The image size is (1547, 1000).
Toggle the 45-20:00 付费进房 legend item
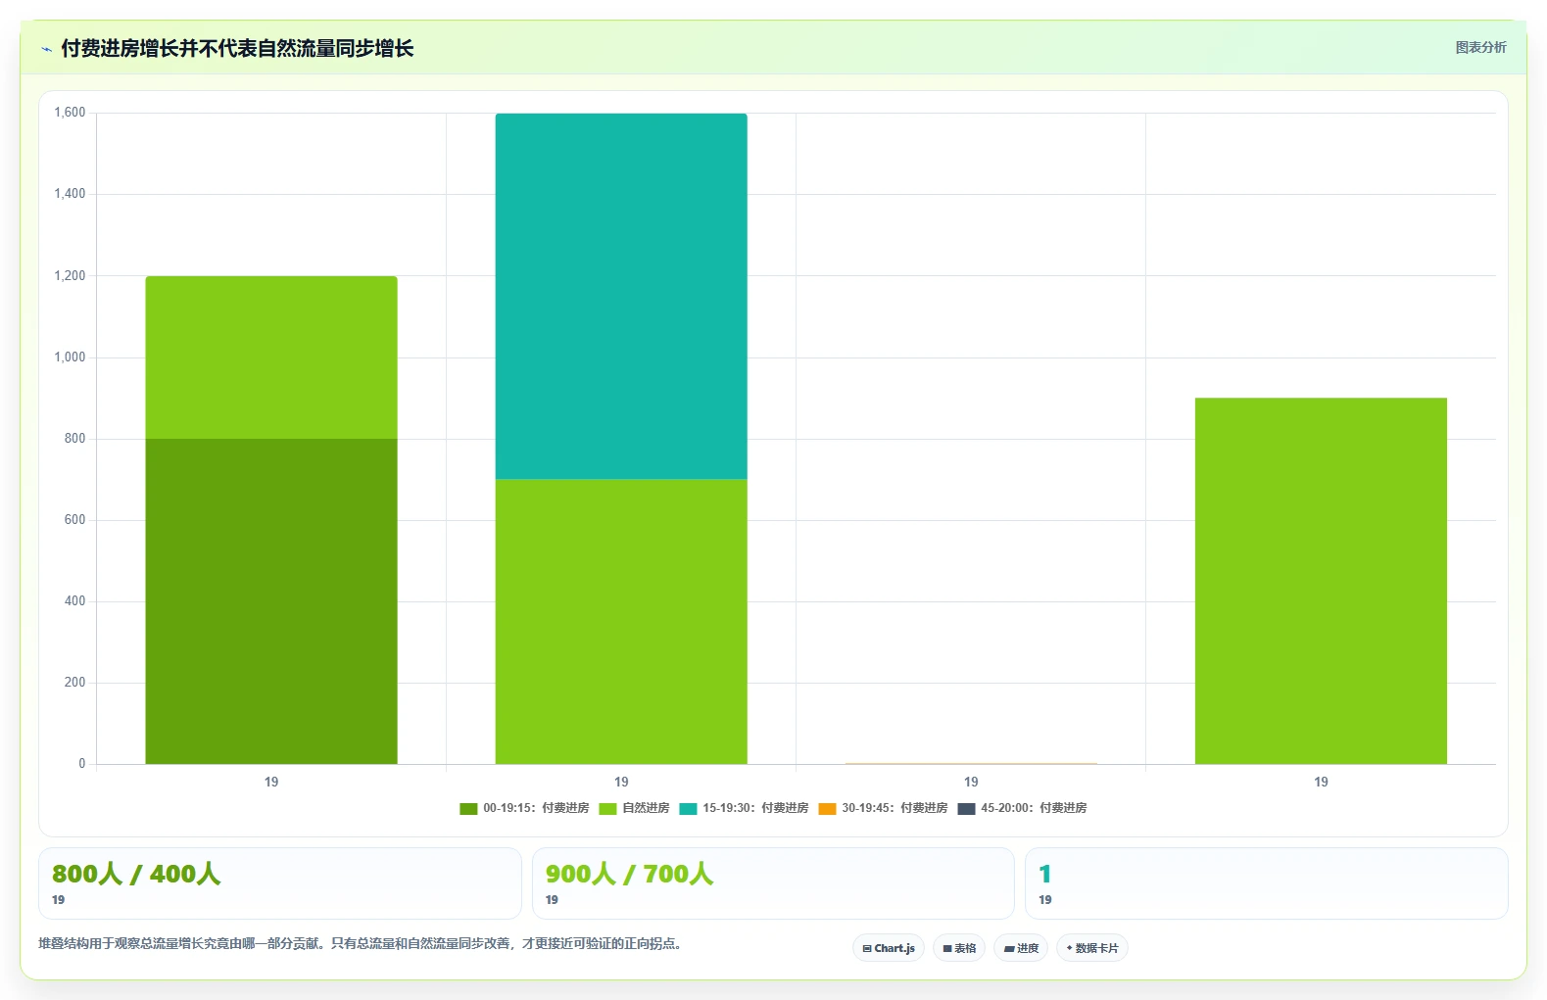click(1022, 808)
